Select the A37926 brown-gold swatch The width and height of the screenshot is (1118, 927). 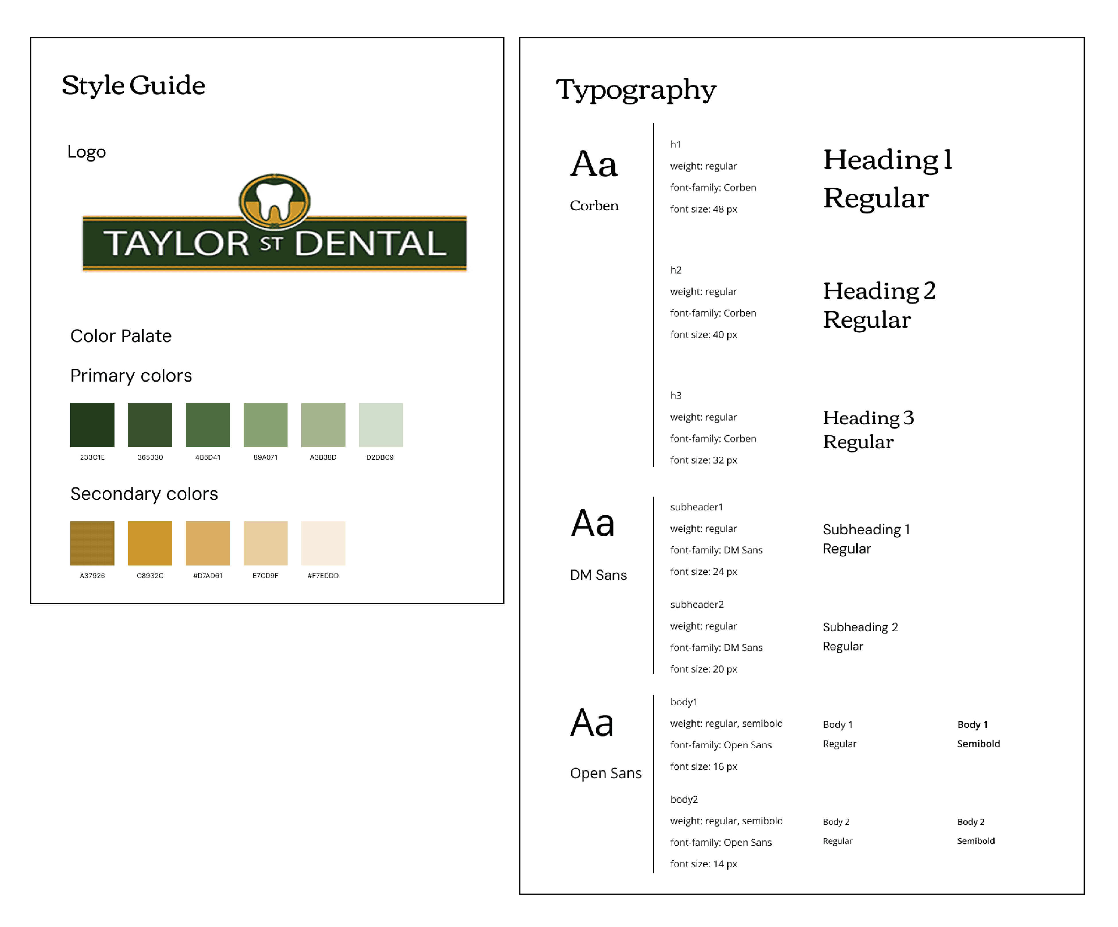tap(92, 543)
